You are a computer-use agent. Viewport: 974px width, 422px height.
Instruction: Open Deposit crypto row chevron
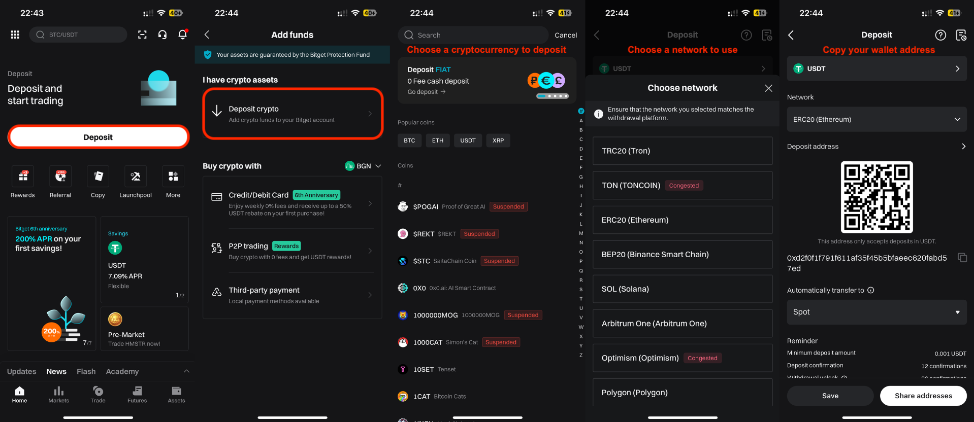click(370, 114)
